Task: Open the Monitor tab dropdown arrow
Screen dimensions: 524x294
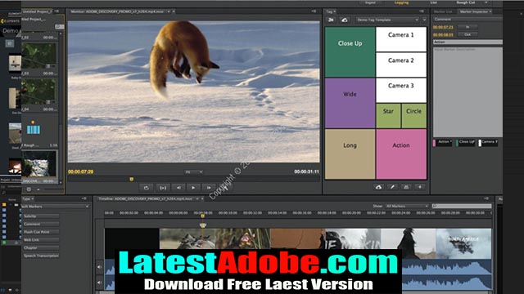Action: (x=169, y=11)
